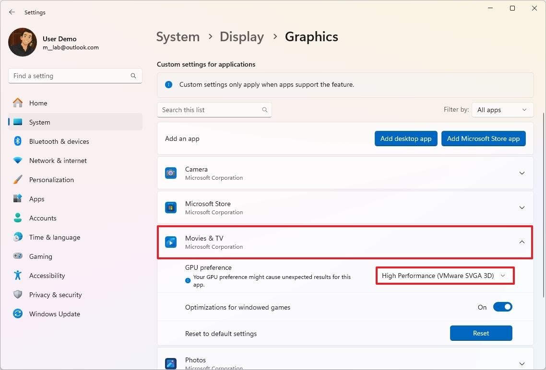The height and width of the screenshot is (370, 546).
Task: Expand the Camera app row chevron
Action: click(x=522, y=173)
